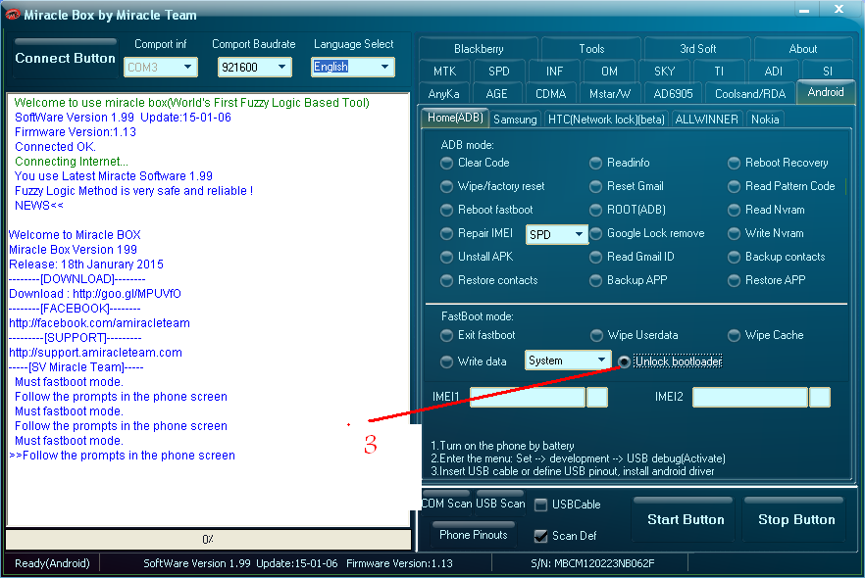Click the facebook.com/amiracleteam link text
The height and width of the screenshot is (578, 865).
click(99, 323)
